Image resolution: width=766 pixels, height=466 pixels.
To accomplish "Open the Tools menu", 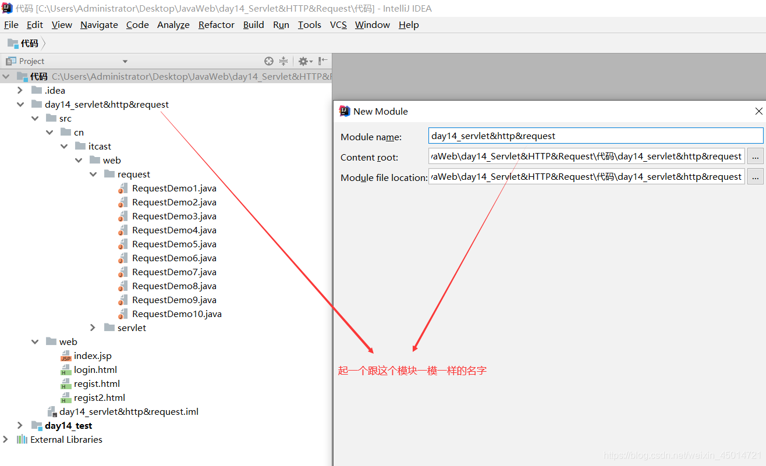I will (310, 24).
